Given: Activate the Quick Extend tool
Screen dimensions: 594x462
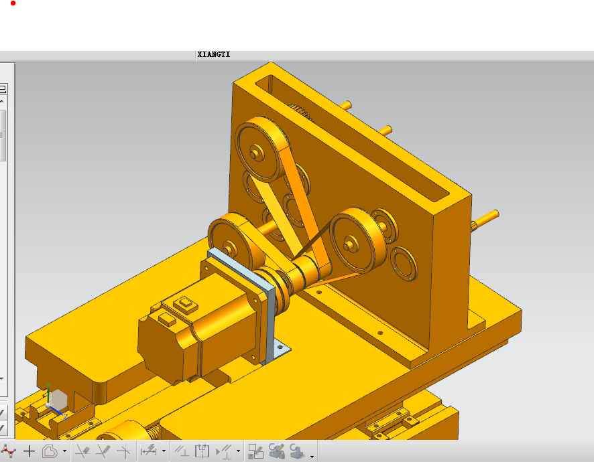Looking at the screenshot, I should [103, 451].
